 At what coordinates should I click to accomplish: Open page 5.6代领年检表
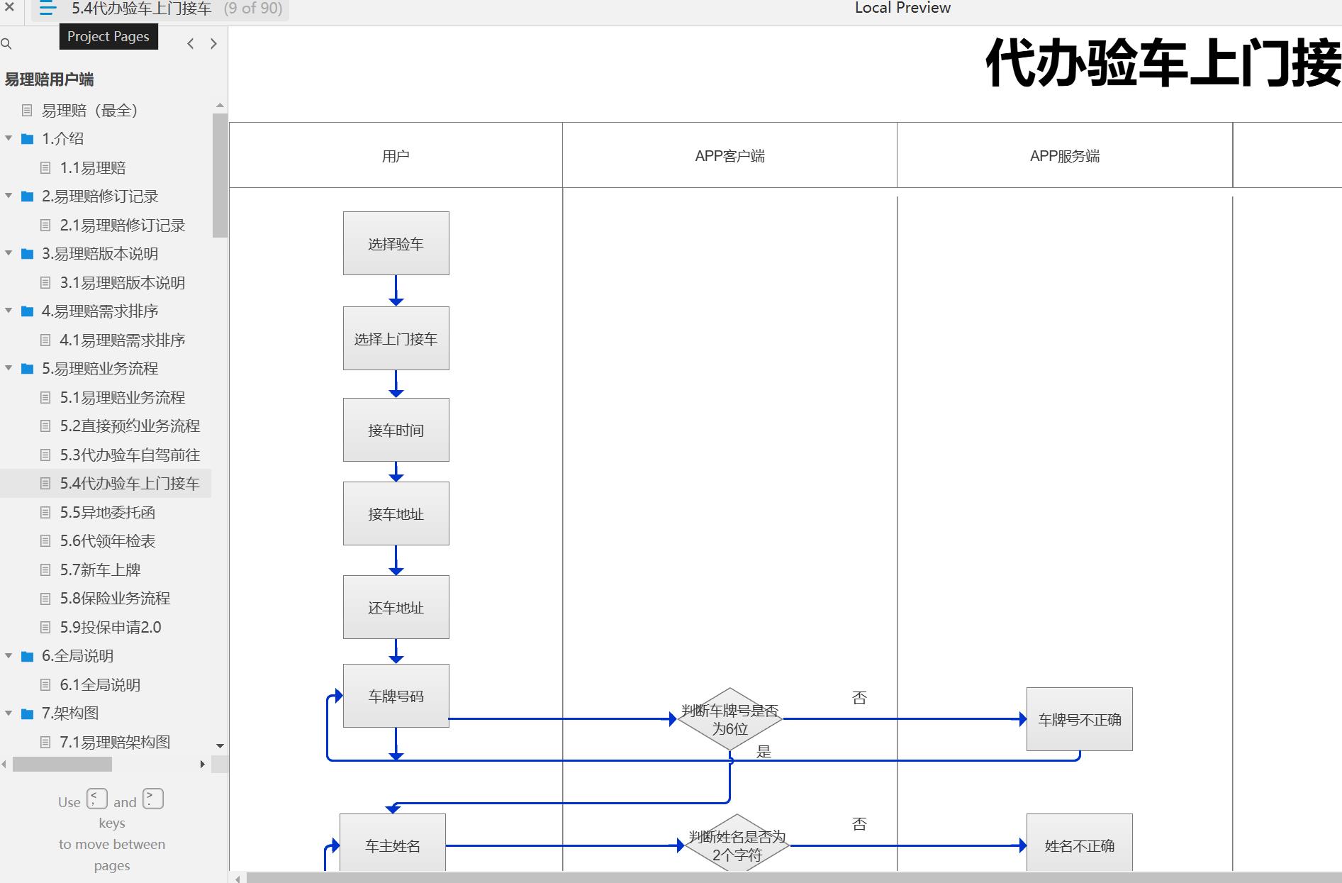coord(108,541)
